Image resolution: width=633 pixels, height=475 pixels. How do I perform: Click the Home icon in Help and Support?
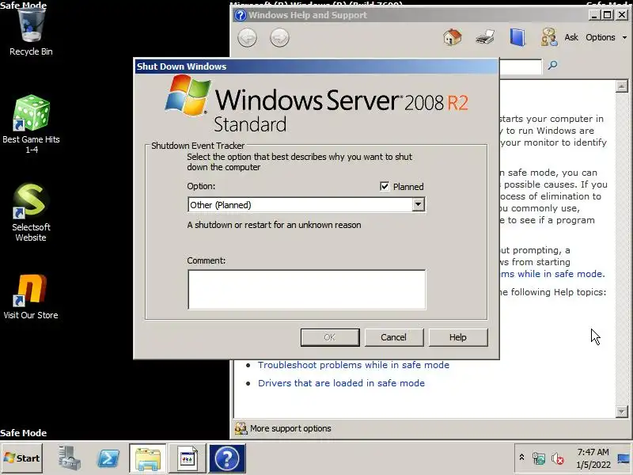[x=452, y=37]
